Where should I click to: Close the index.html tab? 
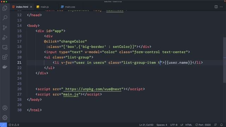tap(31, 7)
